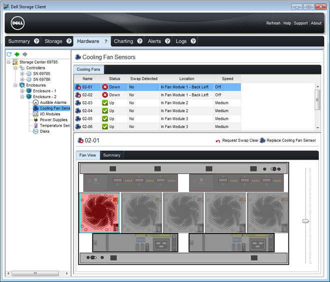Click the About link in header

point(316,23)
